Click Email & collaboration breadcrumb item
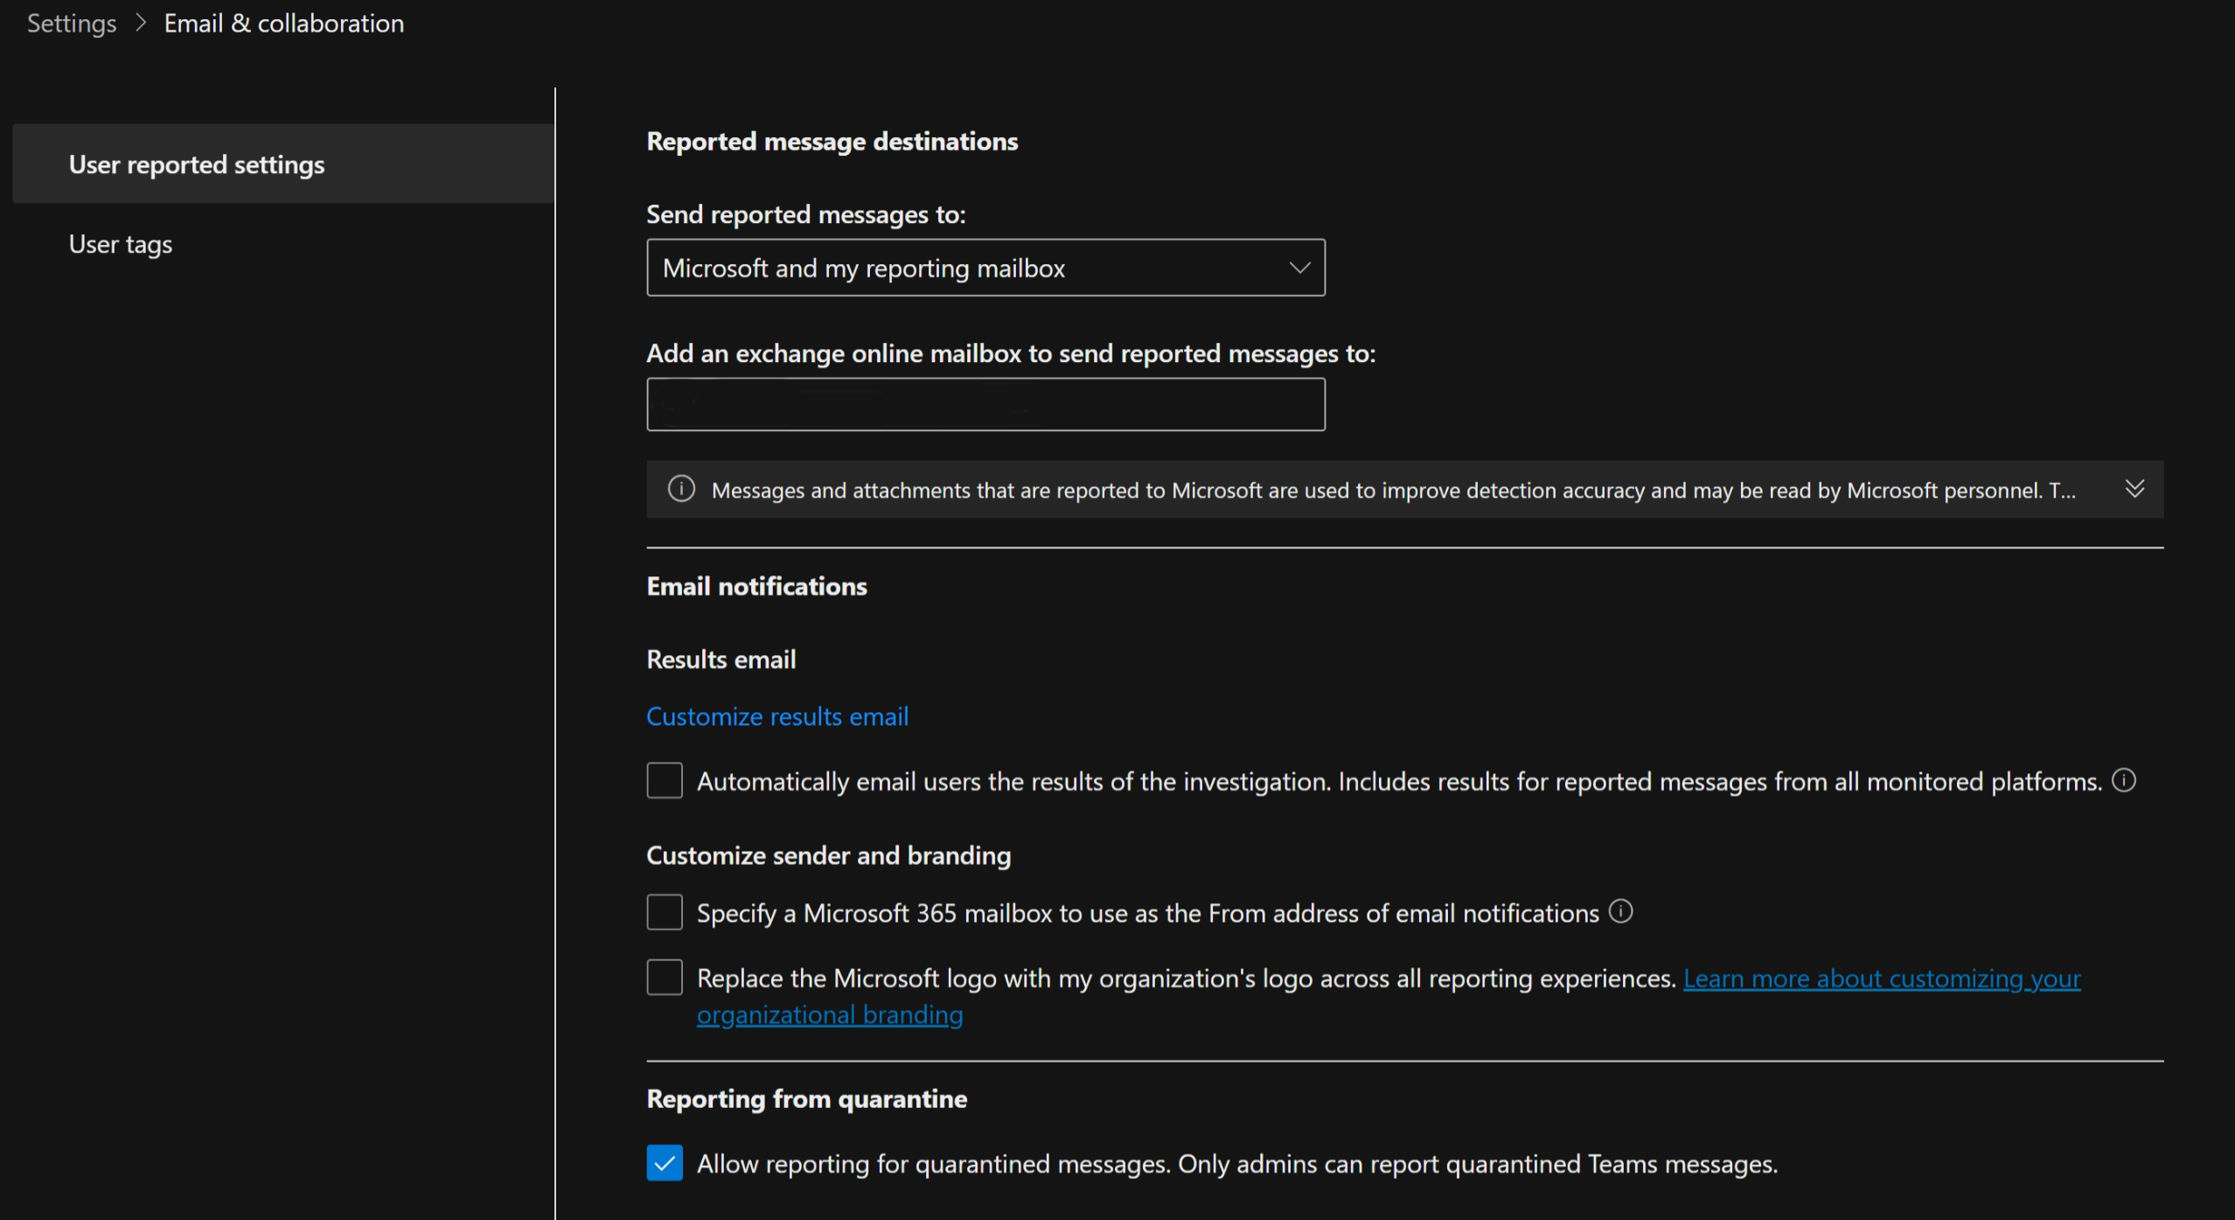The width and height of the screenshot is (2235, 1220). pos(283,24)
